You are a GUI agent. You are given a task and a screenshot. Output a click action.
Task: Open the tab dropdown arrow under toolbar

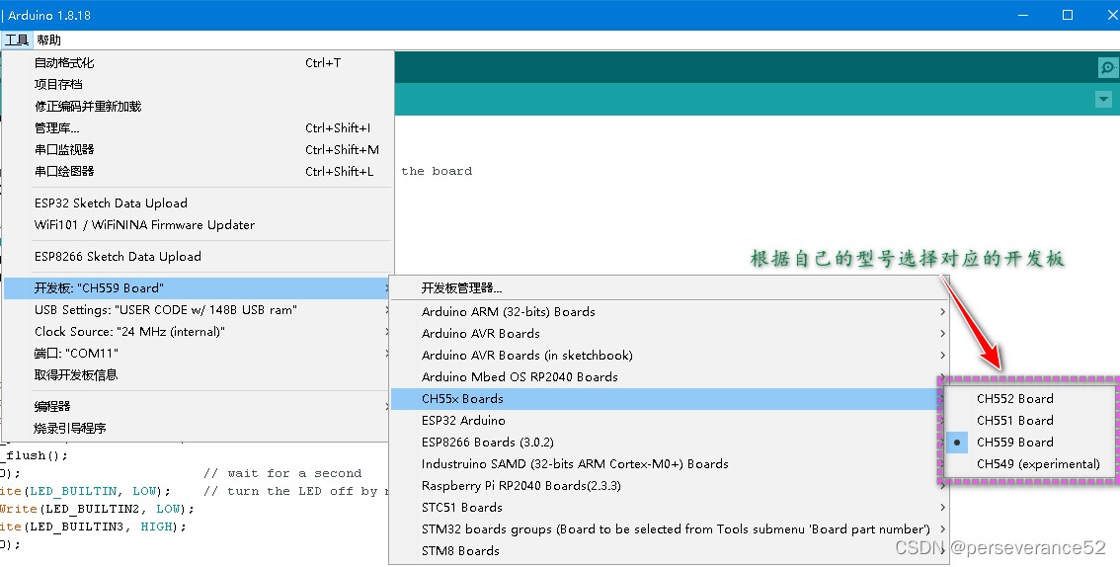[1103, 99]
